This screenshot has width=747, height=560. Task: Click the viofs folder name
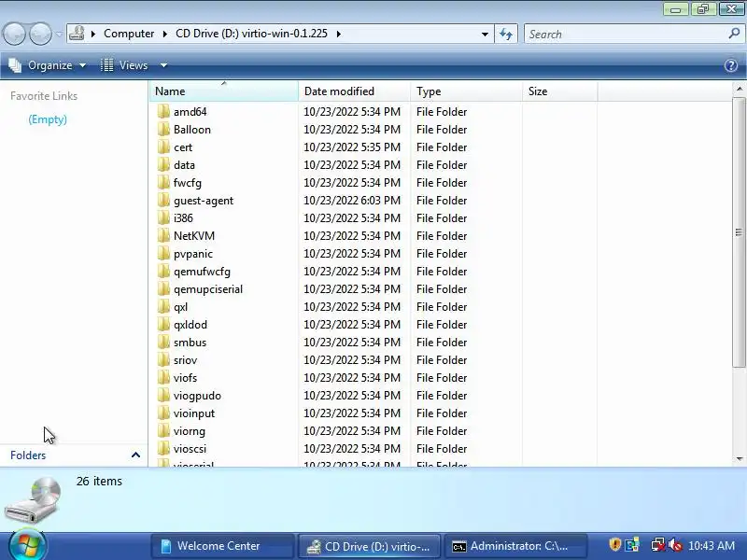click(185, 378)
